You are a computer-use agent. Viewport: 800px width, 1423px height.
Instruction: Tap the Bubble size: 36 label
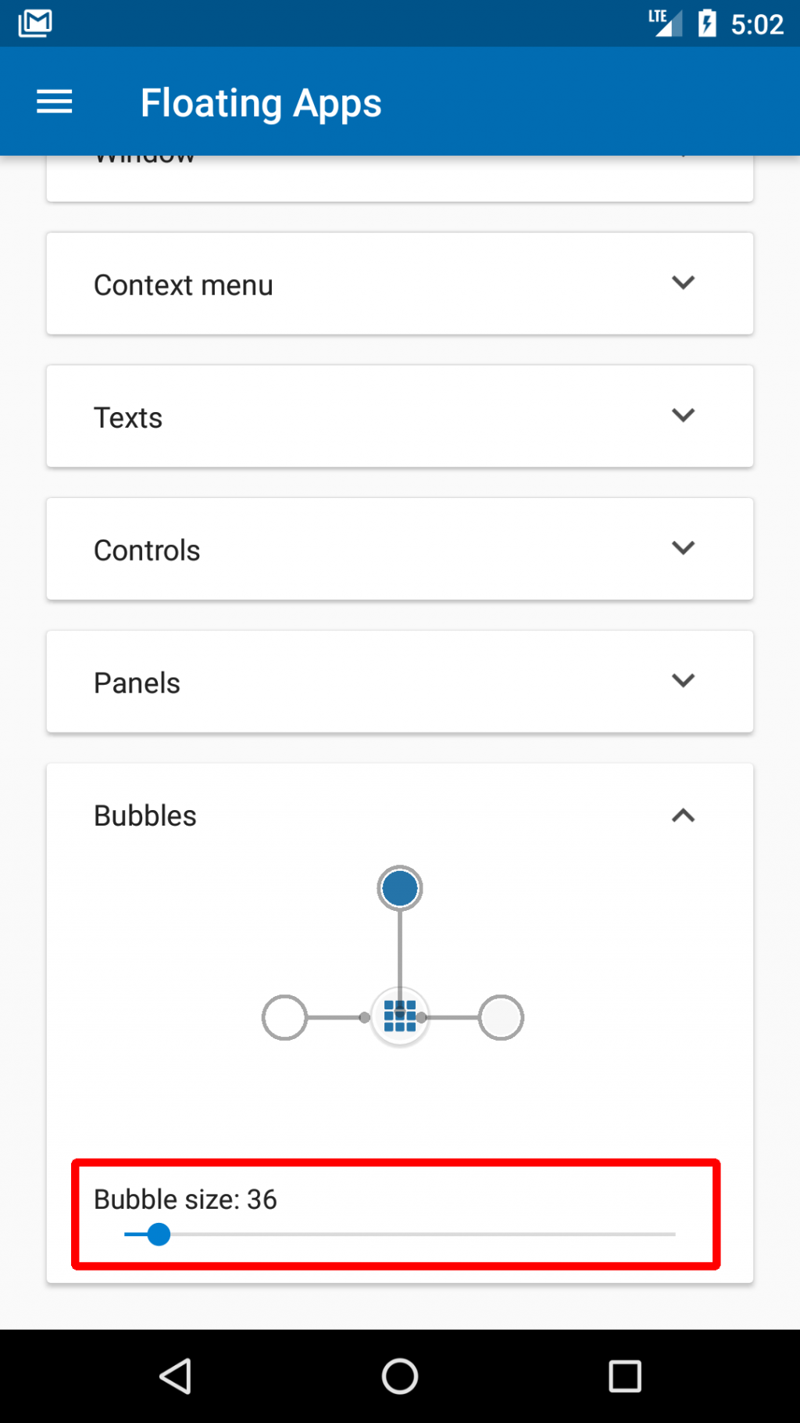[x=185, y=1199]
